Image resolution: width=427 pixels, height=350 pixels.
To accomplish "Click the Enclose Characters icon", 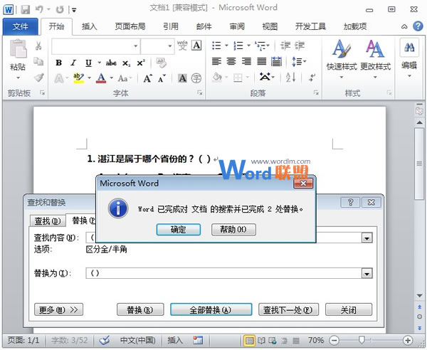I will pos(196,78).
